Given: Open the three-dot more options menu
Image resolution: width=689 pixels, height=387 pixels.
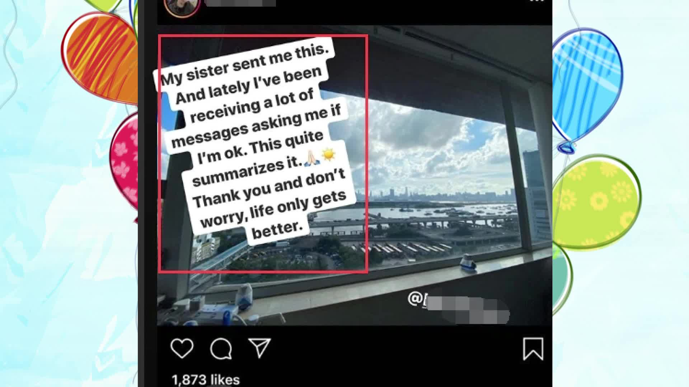Looking at the screenshot, I should click(537, 1).
